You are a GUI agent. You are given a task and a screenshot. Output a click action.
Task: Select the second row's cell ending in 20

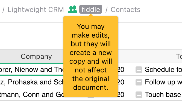click(126, 82)
